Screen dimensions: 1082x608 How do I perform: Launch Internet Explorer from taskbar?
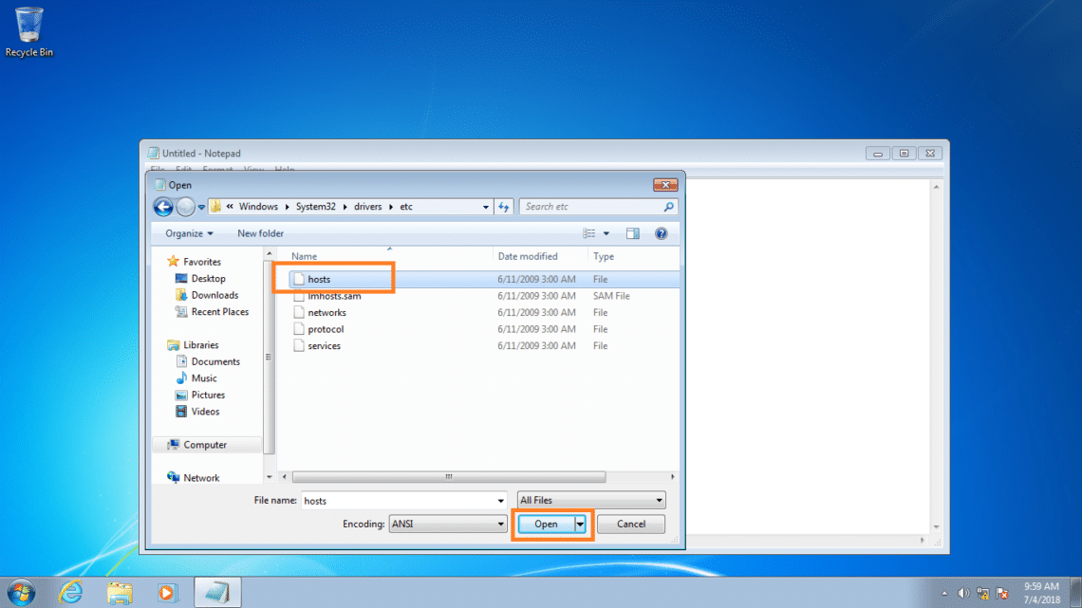(x=70, y=593)
